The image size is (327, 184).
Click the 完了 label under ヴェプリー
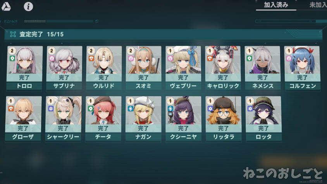click(183, 77)
